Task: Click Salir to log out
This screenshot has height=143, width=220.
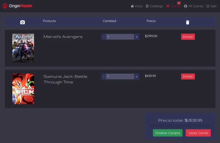Action: [212, 6]
